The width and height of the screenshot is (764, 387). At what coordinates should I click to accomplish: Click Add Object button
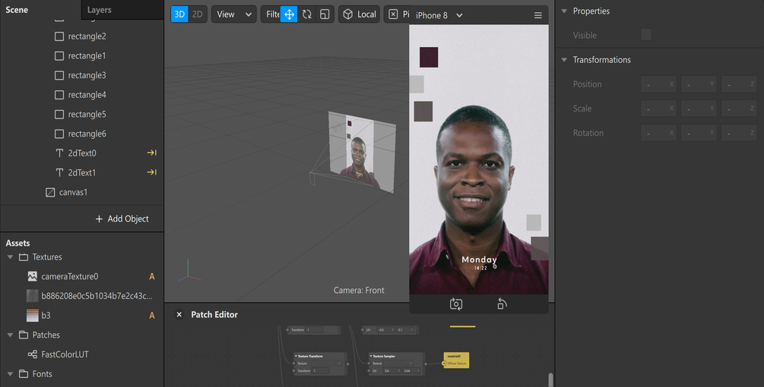[122, 219]
